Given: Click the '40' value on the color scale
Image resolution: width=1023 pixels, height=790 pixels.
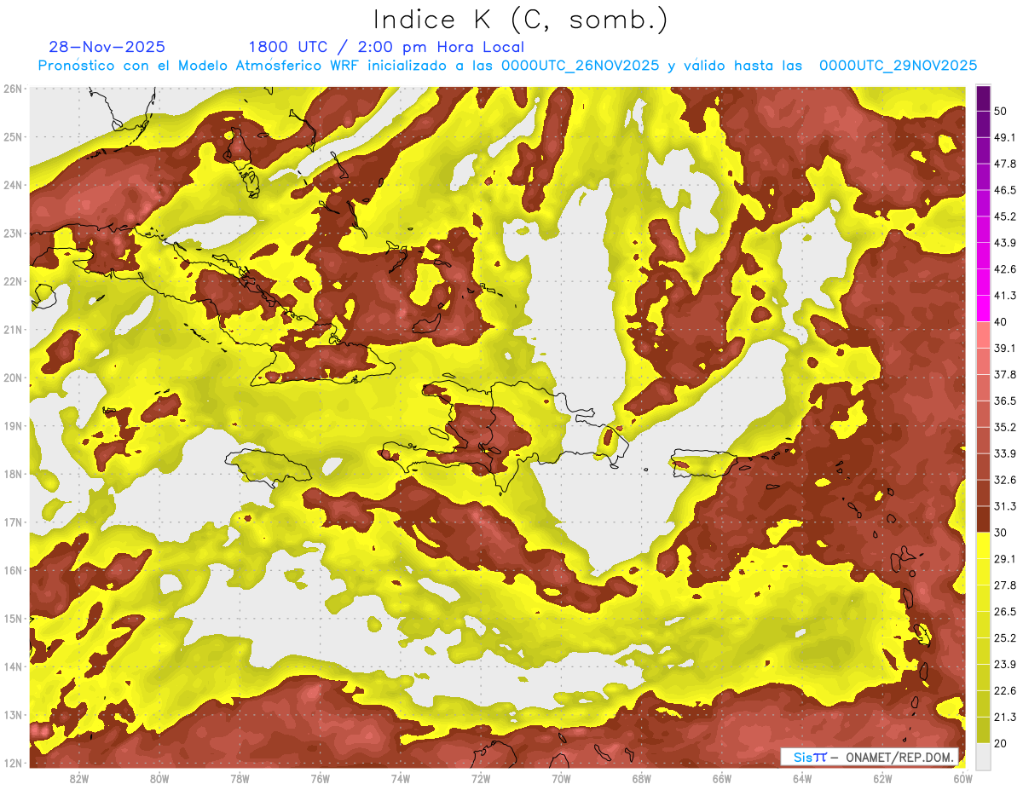Looking at the screenshot, I should pyautogui.click(x=1002, y=321).
